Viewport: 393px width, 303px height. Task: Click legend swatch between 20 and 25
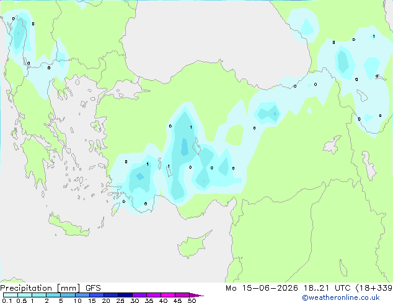pyautogui.click(x=110, y=295)
